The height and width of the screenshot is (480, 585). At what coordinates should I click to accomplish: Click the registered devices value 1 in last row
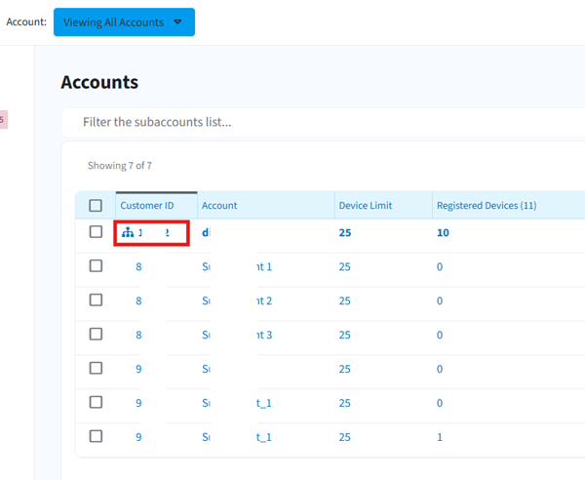[440, 437]
